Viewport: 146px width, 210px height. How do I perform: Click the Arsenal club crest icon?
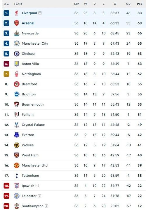[17, 23]
